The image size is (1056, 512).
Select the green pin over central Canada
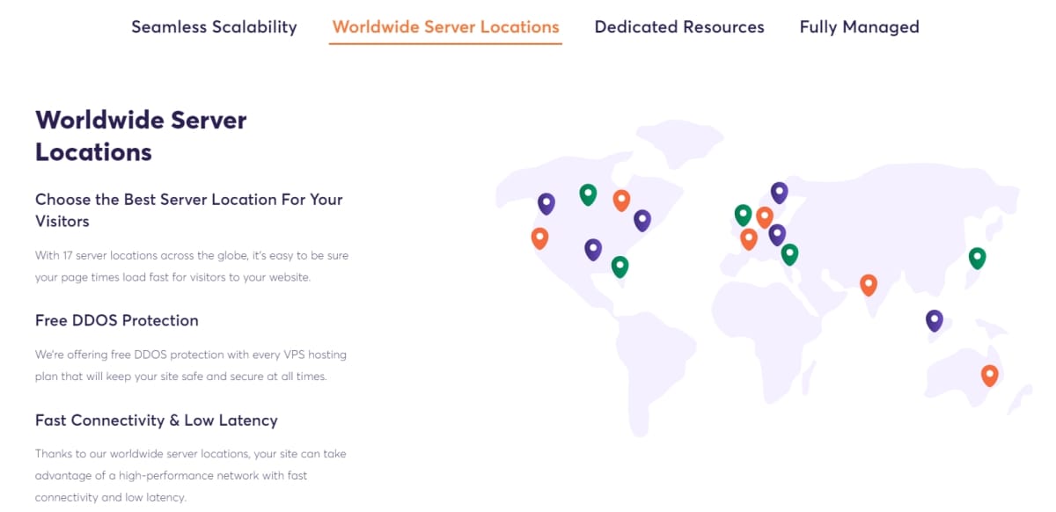[588, 194]
